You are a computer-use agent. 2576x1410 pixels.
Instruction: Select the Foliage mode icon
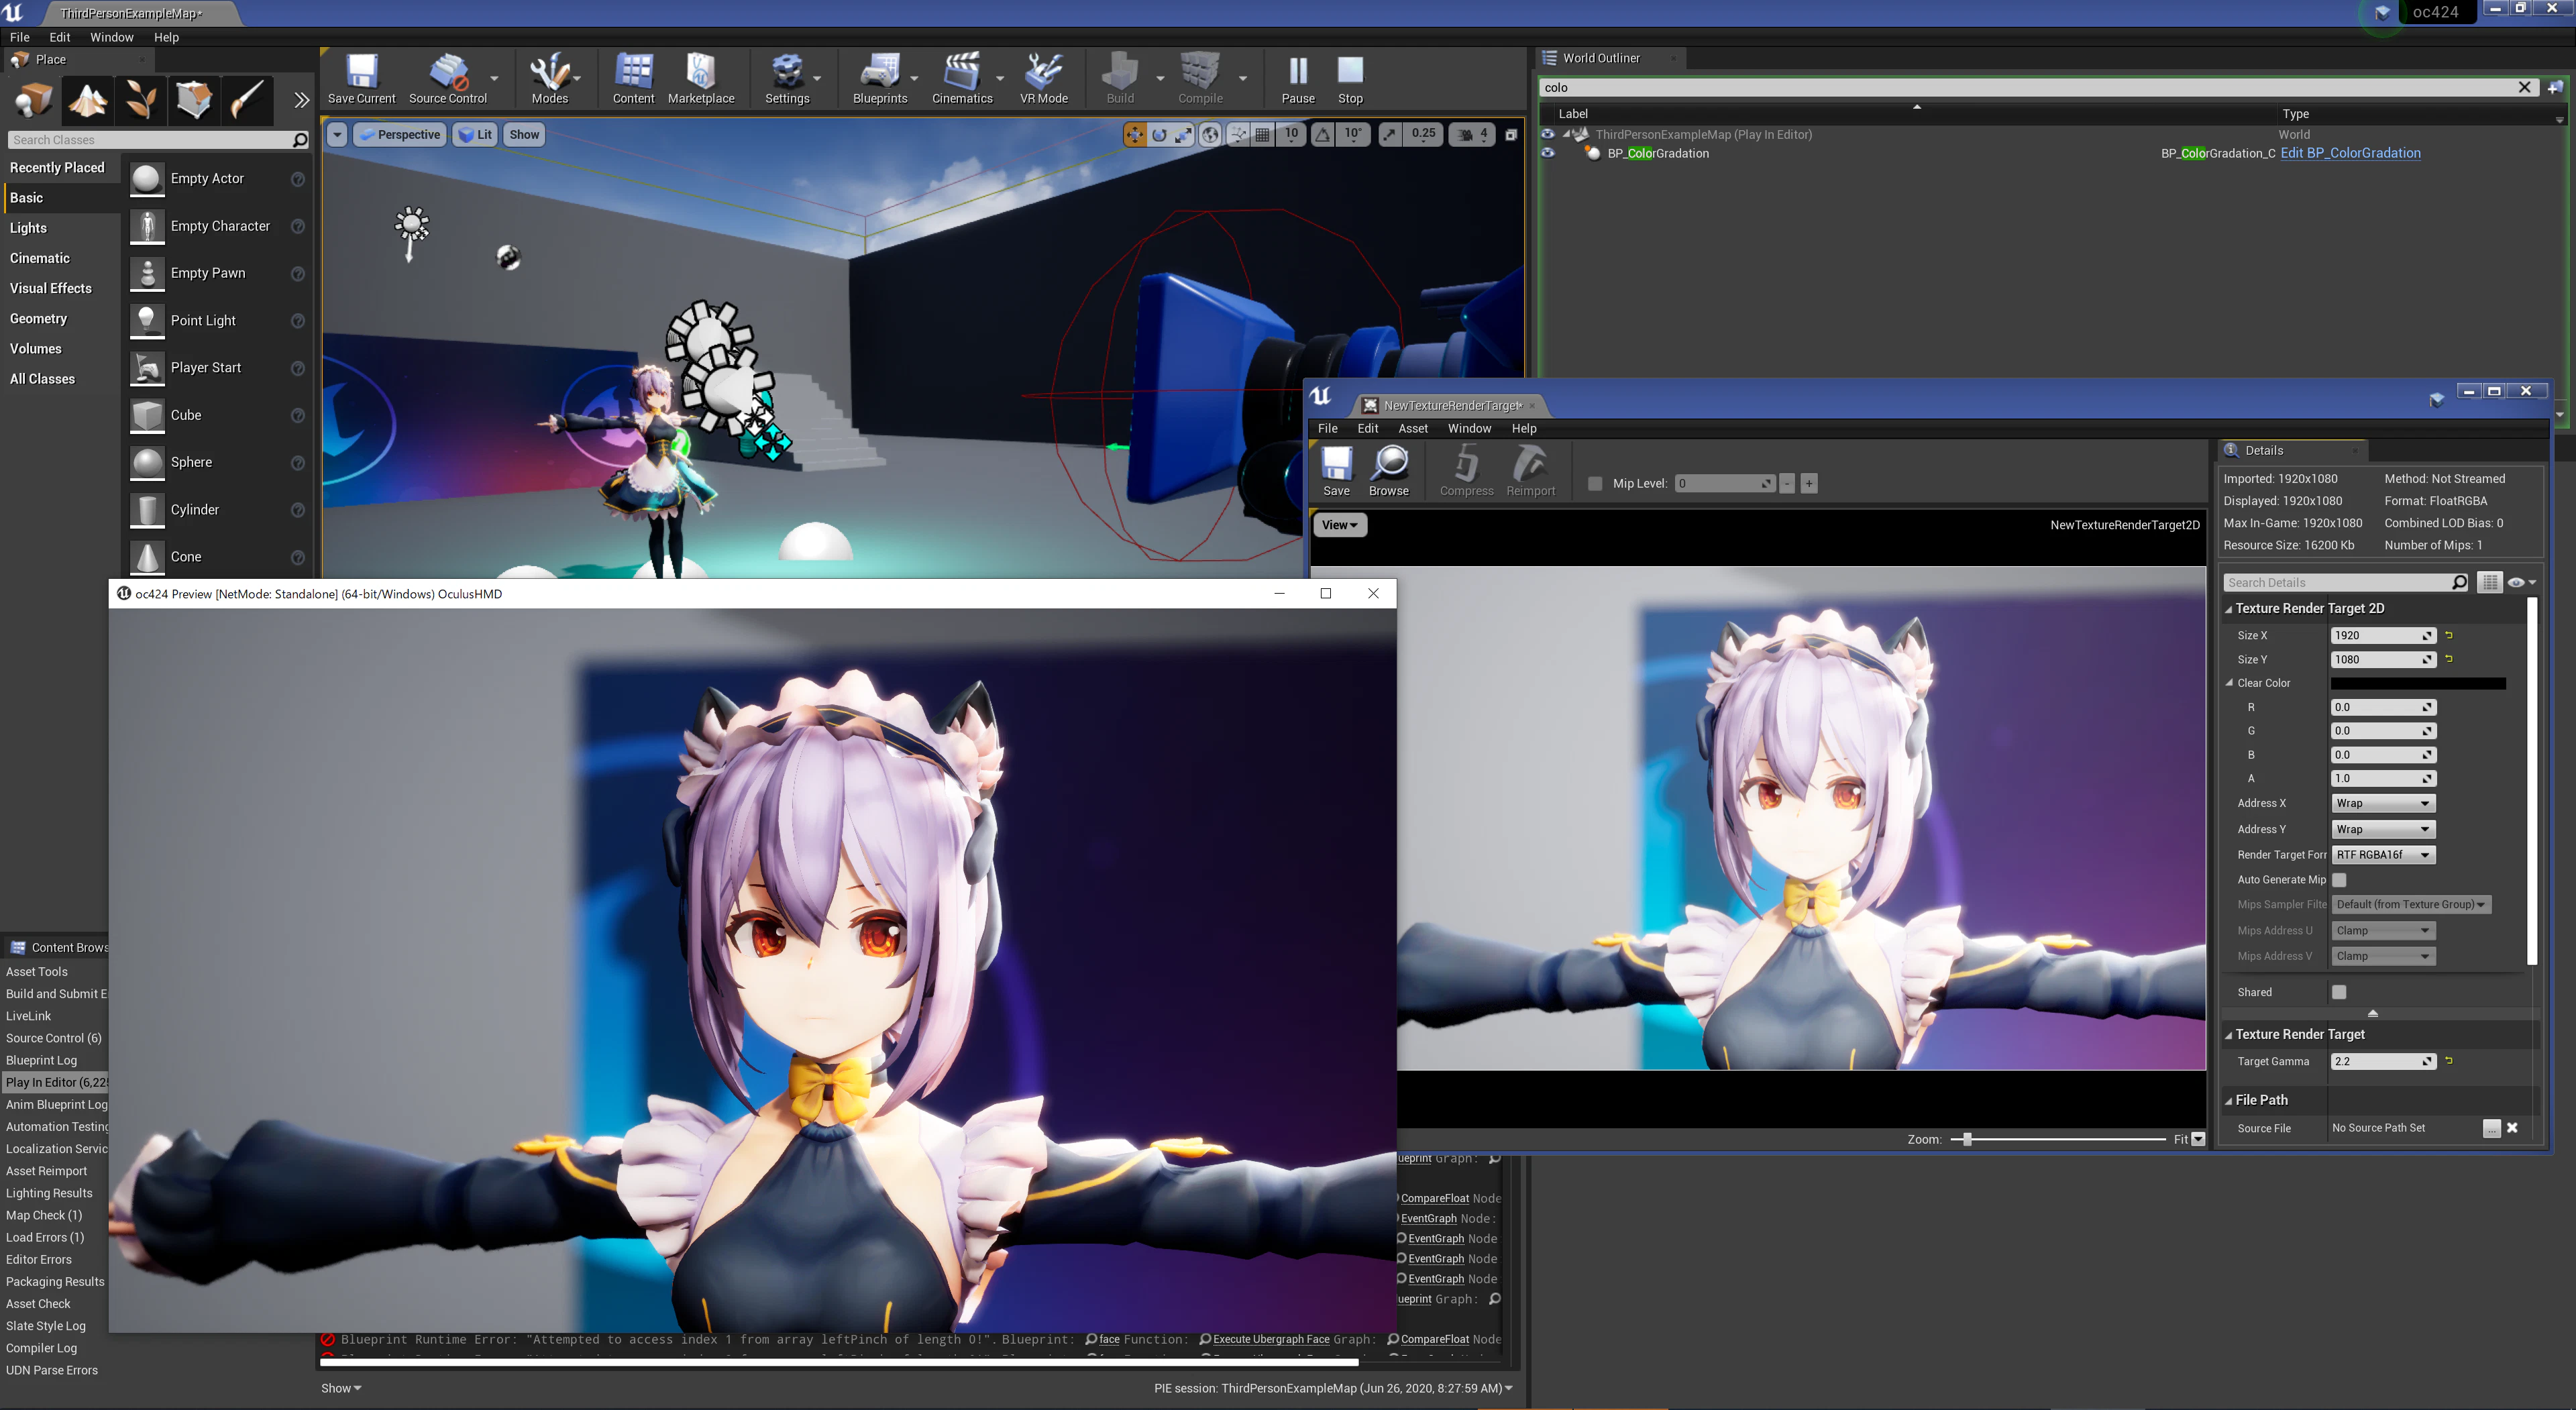click(140, 100)
